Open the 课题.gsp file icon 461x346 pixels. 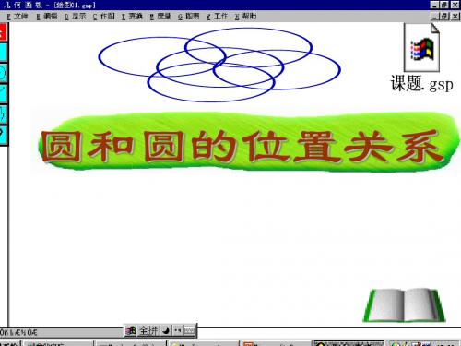pos(421,48)
